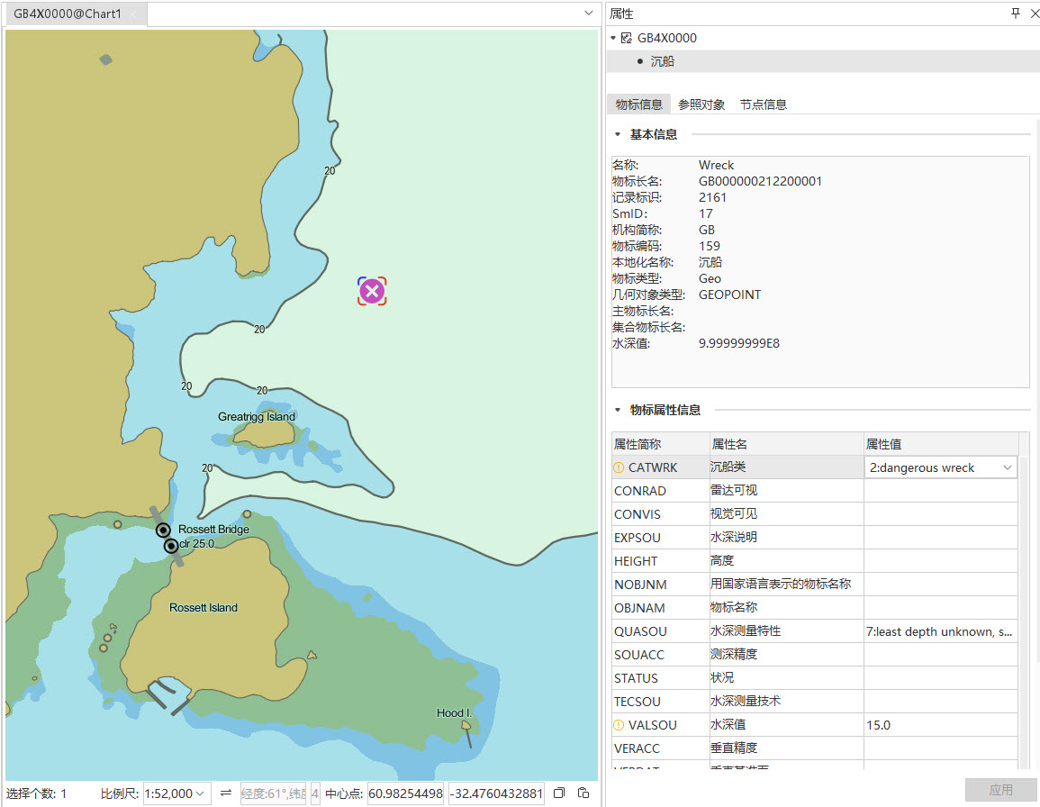1040x807 pixels.
Task: Click the warning icon beside CATWRK
Action: [x=619, y=467]
